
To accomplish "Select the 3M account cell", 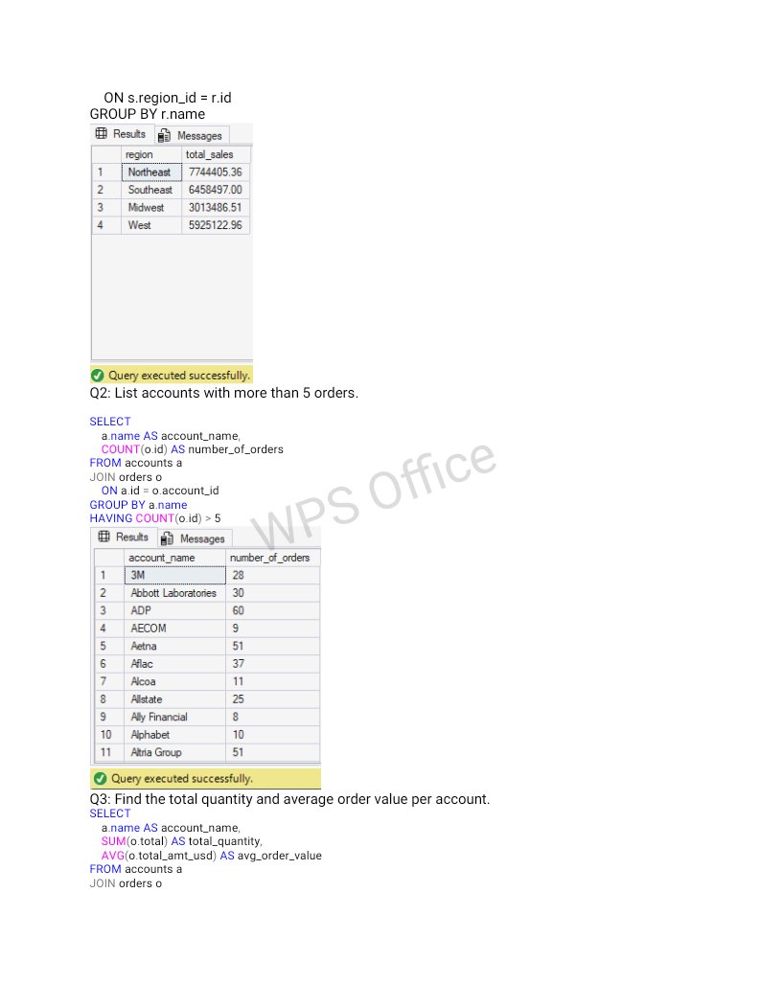I will pyautogui.click(x=175, y=575).
